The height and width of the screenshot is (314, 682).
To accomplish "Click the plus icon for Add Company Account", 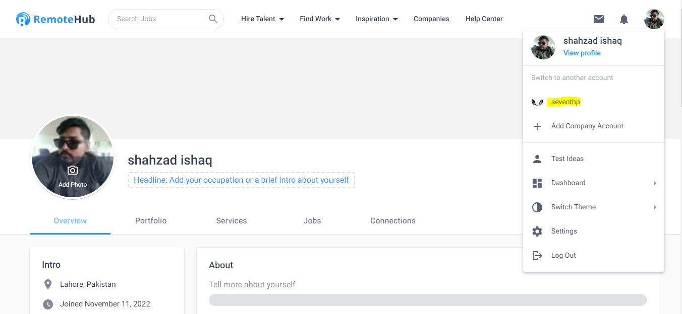I will coord(537,126).
